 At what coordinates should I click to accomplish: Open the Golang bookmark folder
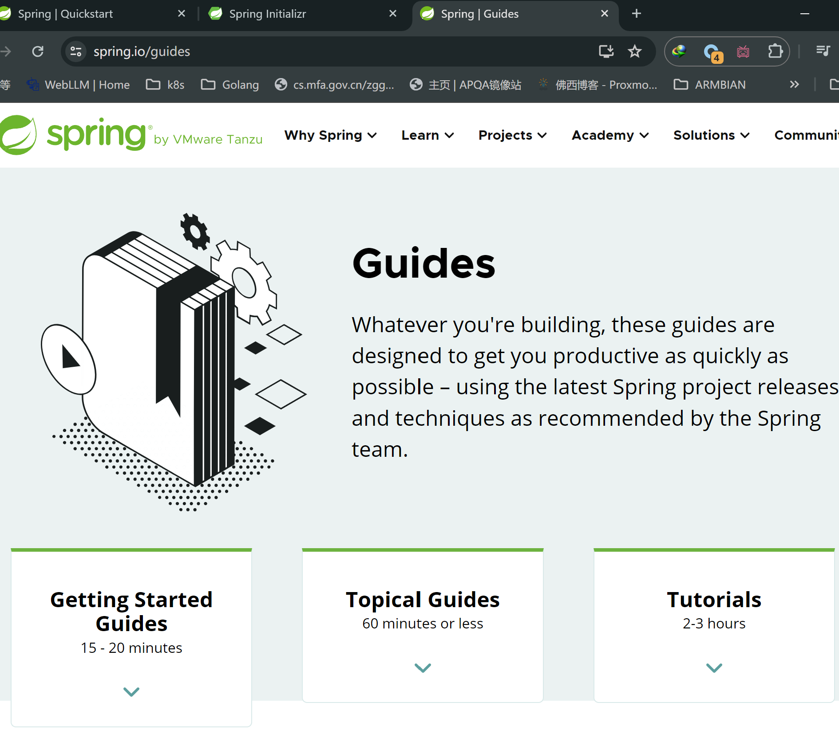pyautogui.click(x=230, y=84)
